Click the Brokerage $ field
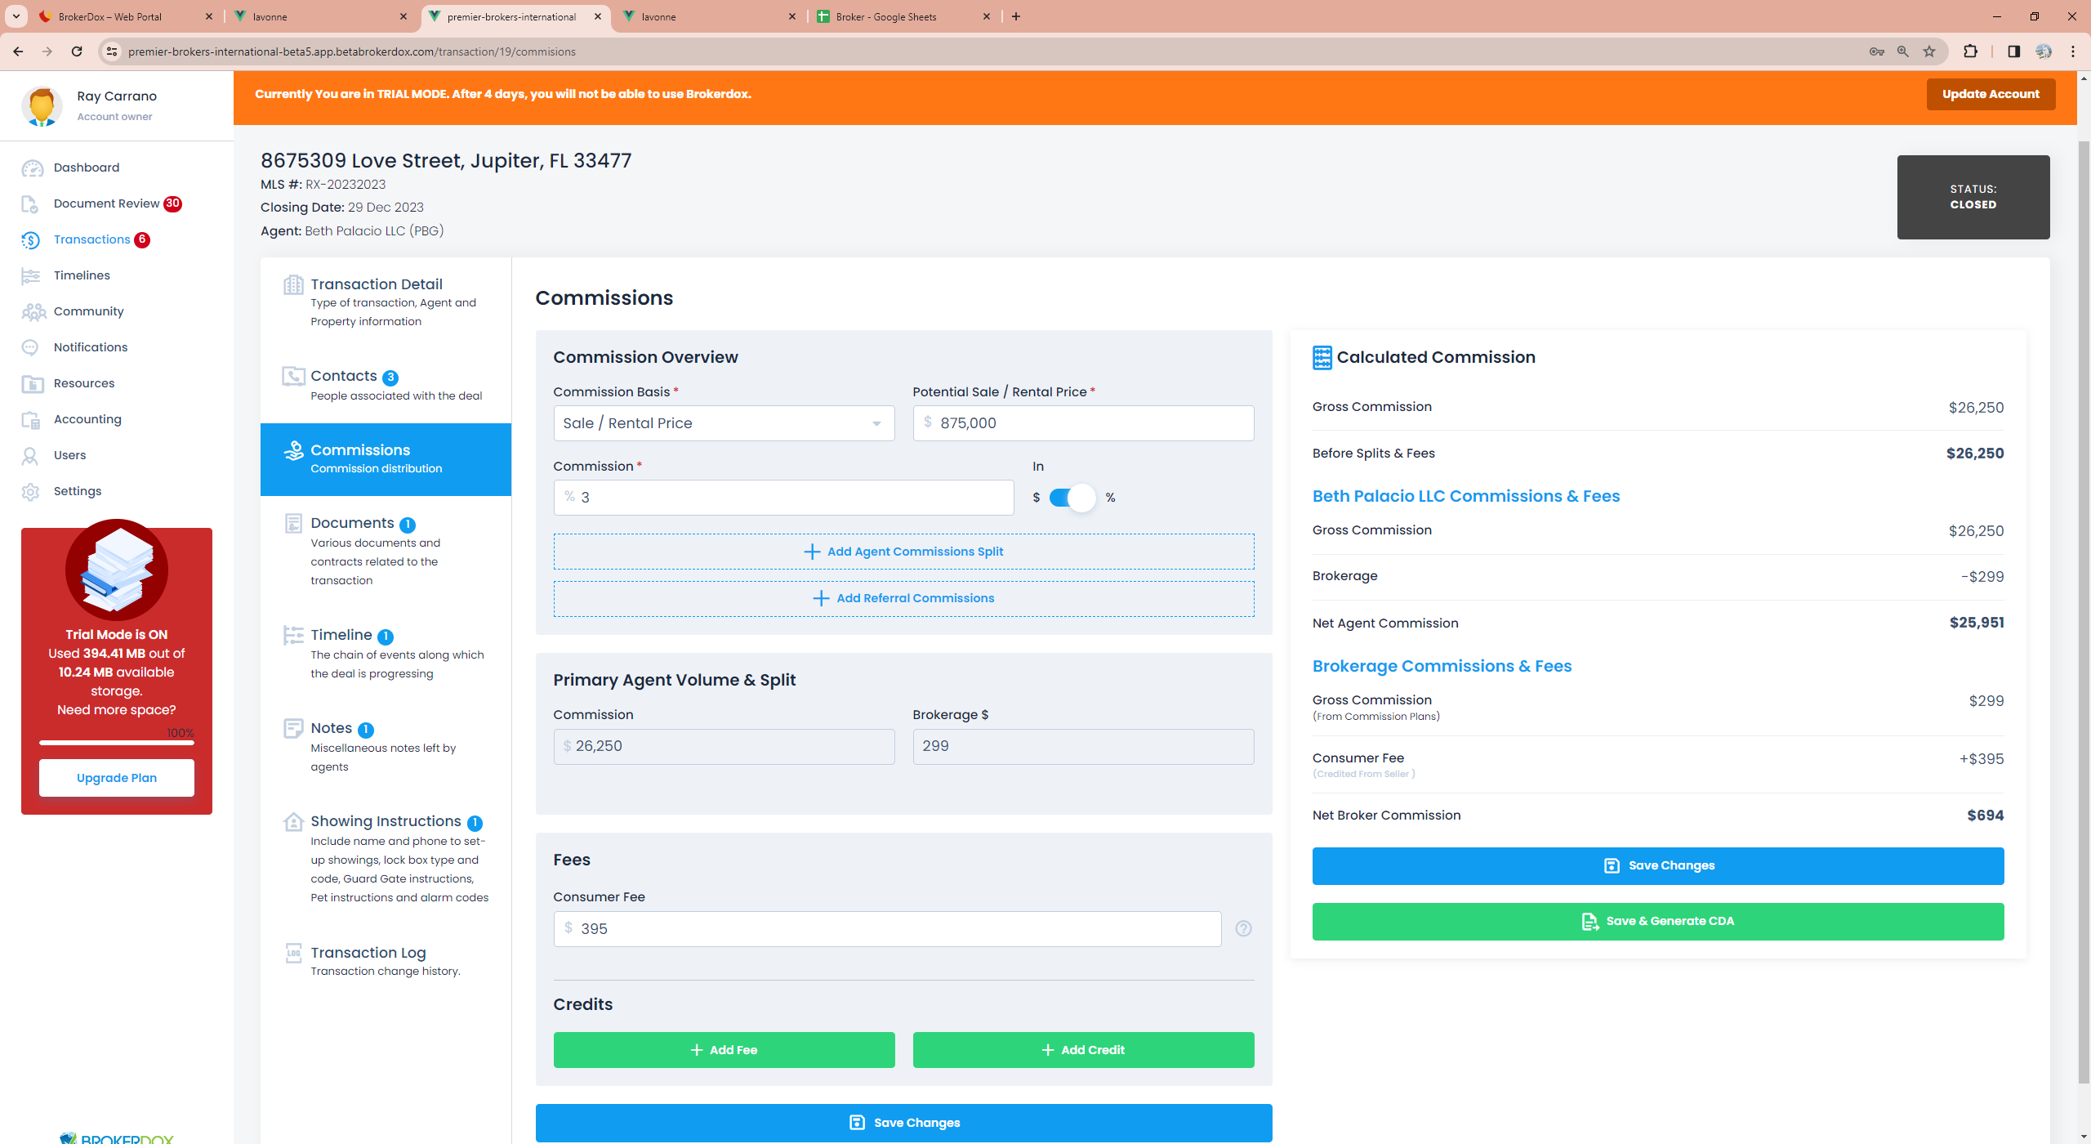2091x1144 pixels. coord(1083,747)
